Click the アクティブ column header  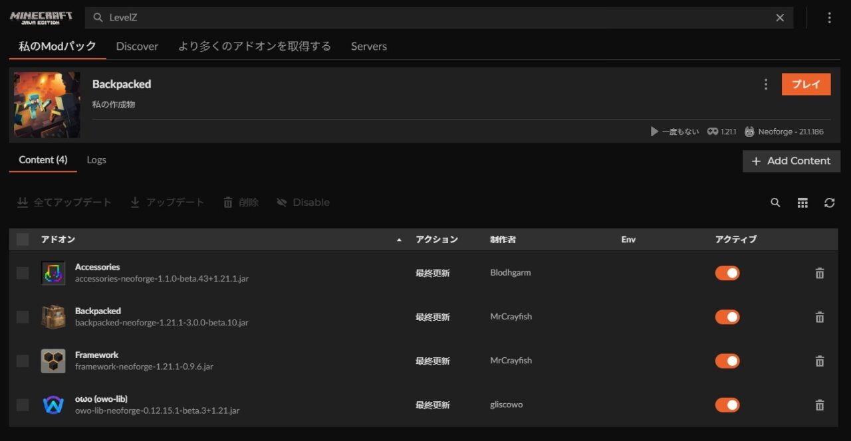[x=735, y=239]
